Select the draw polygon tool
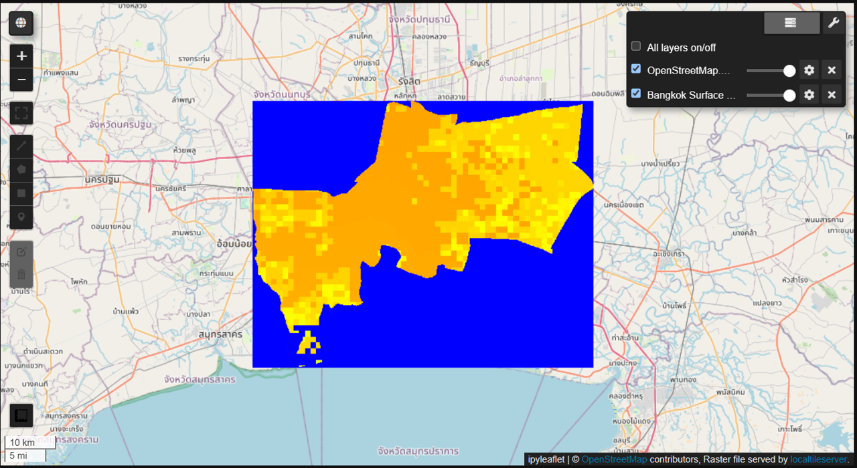This screenshot has width=857, height=468. coord(21,169)
